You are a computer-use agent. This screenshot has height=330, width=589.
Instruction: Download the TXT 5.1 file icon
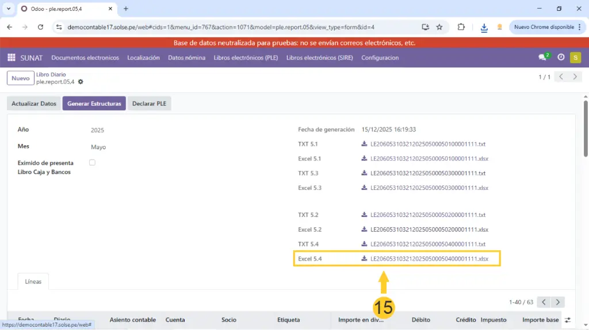click(x=364, y=144)
